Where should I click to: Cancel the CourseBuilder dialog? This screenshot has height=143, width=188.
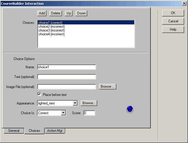pyautogui.click(x=173, y=21)
